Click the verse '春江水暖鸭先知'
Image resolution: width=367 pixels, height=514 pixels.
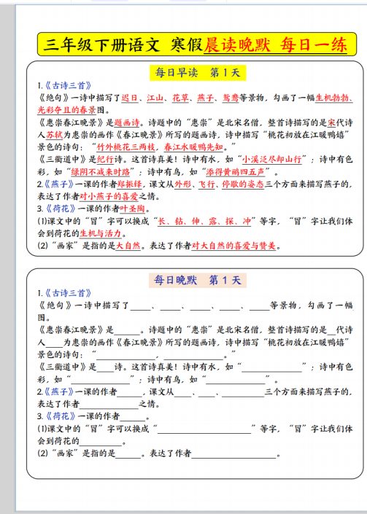193,147
